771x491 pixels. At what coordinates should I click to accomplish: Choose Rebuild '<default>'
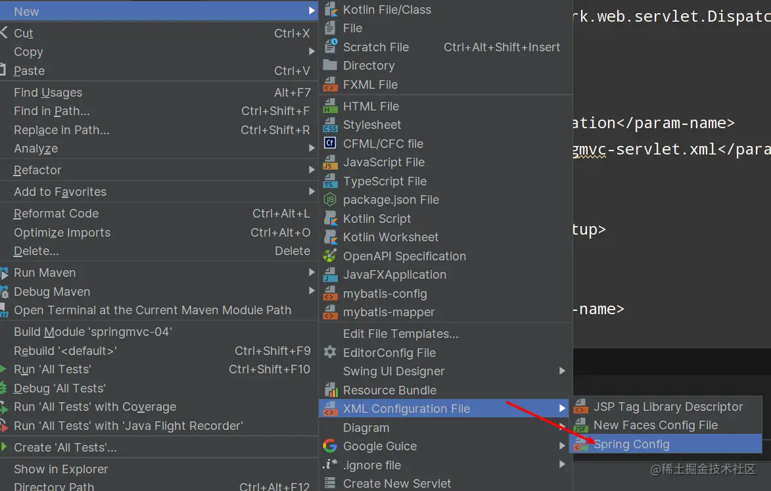coord(158,351)
